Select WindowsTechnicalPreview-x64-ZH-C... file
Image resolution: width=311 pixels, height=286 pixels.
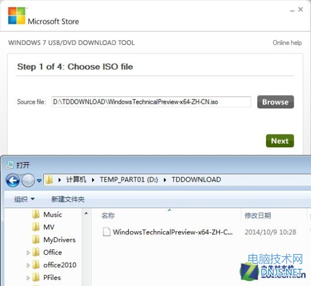[x=172, y=232]
